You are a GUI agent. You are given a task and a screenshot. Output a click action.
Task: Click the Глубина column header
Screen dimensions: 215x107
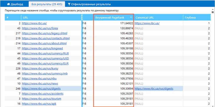click(x=197, y=18)
